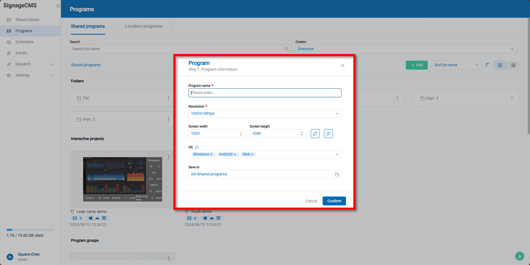
Task: Open the OS selection dropdown
Action: pyautogui.click(x=337, y=155)
